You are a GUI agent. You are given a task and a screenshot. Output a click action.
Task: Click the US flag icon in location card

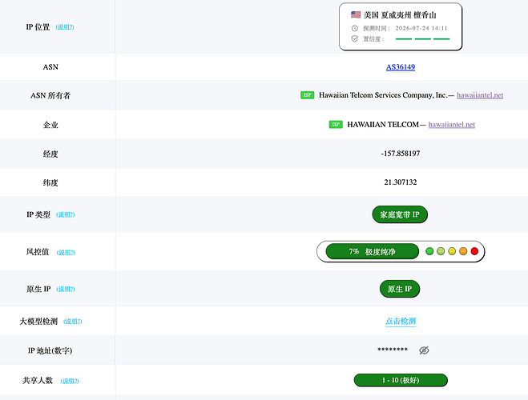pyautogui.click(x=356, y=14)
